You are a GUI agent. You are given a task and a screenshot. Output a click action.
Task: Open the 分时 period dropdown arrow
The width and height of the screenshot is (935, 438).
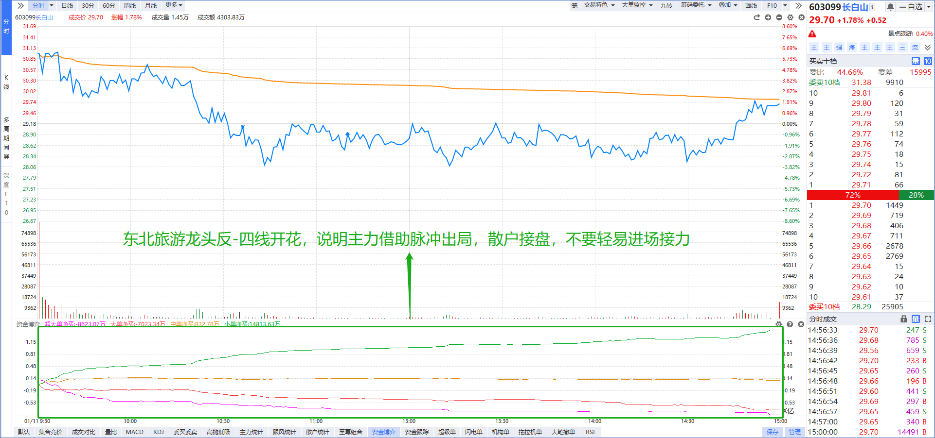(52, 6)
